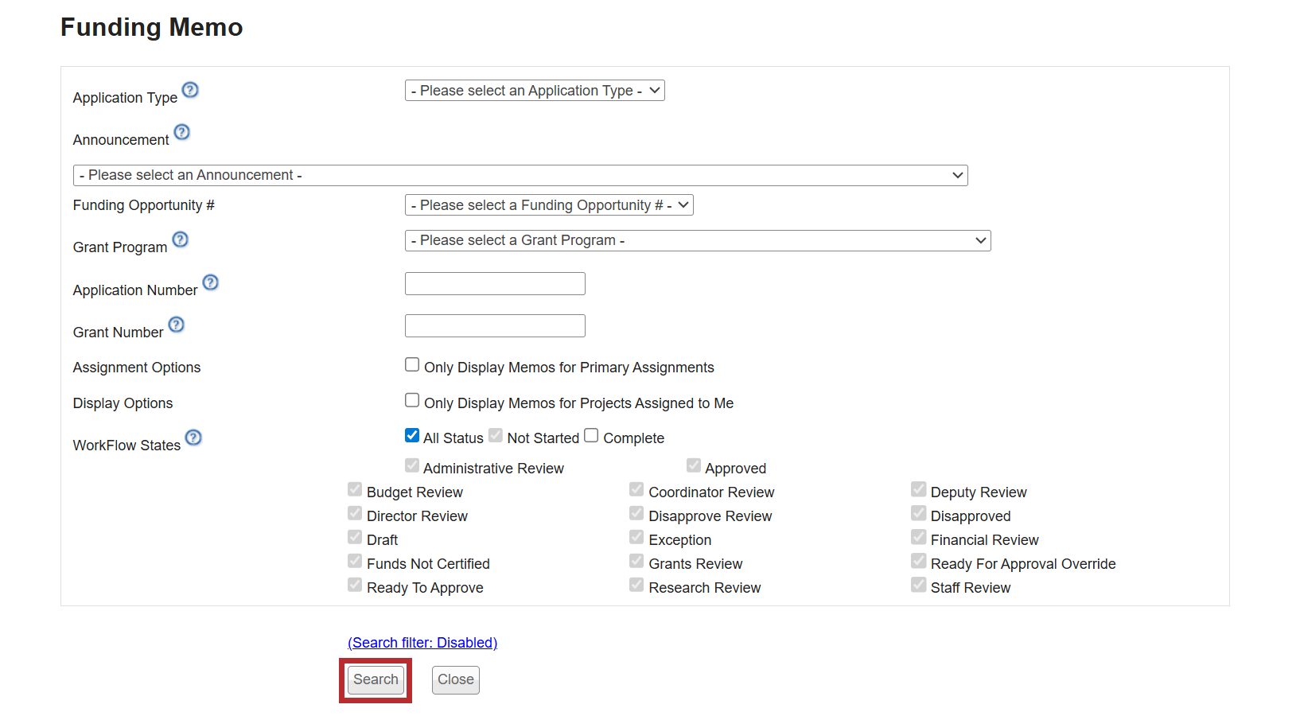Click the help icon next to Announcement
1300x716 pixels.
point(181,132)
